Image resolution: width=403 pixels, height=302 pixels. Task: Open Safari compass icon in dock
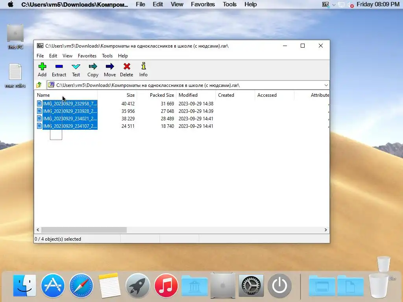pyautogui.click(x=81, y=285)
